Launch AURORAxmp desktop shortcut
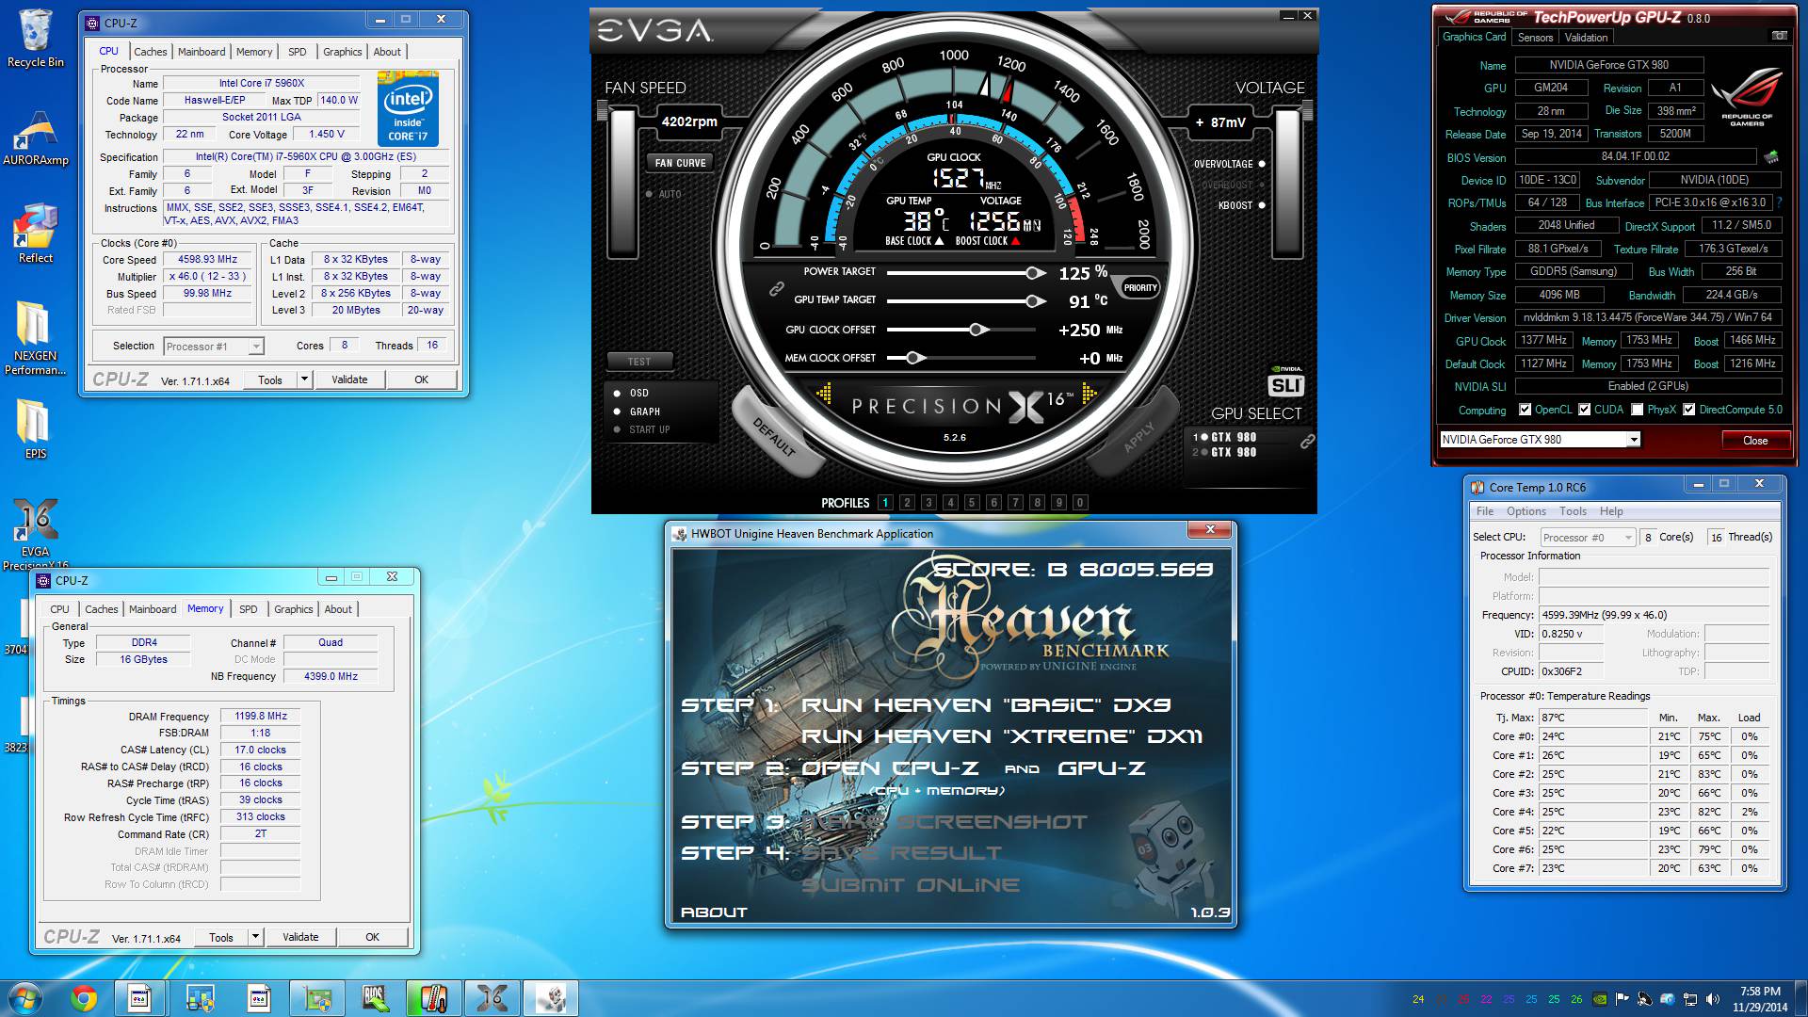Screen dimensions: 1808x1017 [36, 137]
